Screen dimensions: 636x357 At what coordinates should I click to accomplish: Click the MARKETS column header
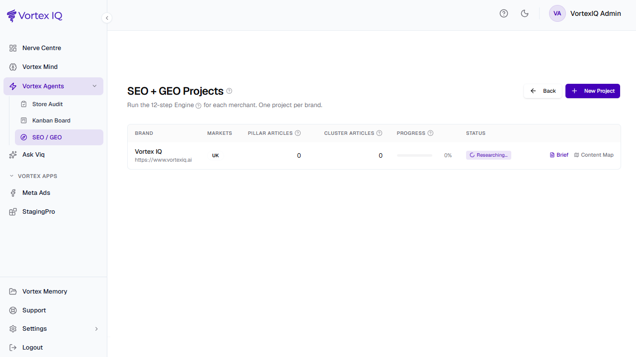click(220, 133)
